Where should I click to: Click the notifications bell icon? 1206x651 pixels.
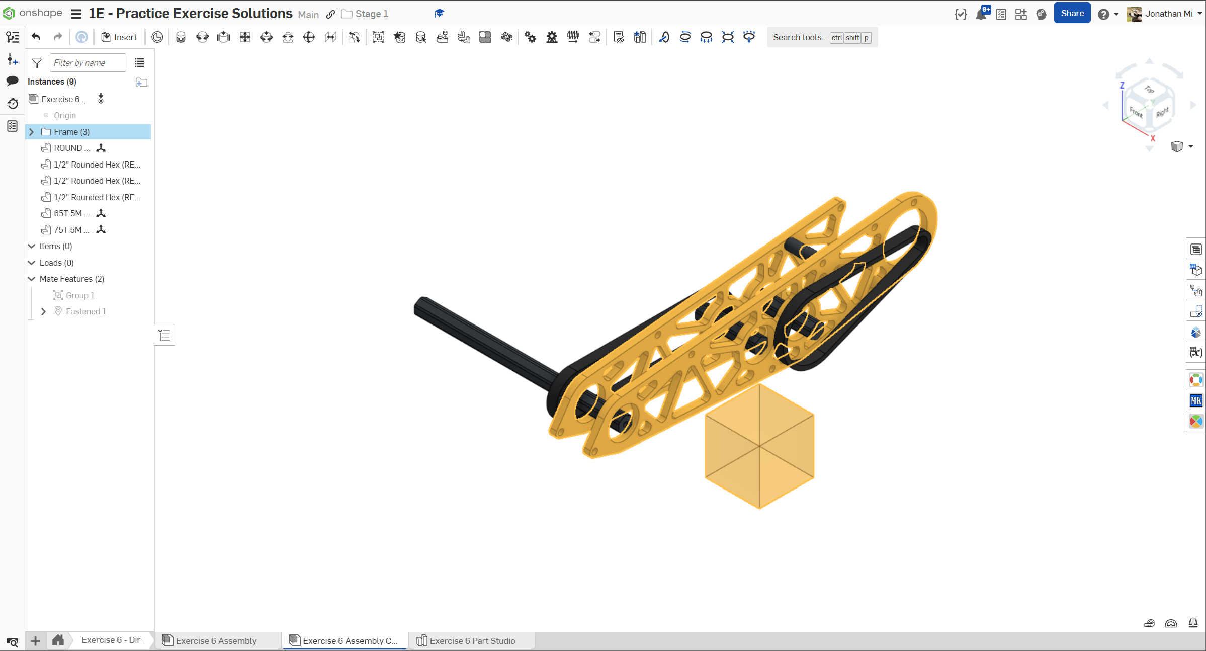pos(981,14)
